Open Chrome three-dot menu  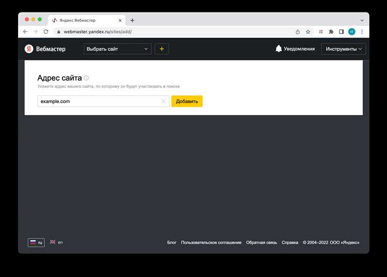pyautogui.click(x=362, y=32)
